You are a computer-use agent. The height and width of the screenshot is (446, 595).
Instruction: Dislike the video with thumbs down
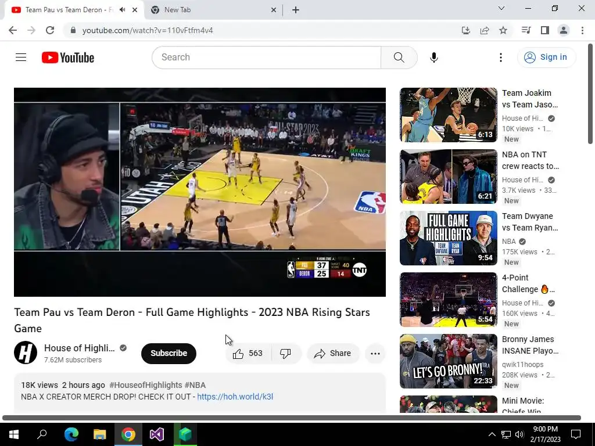[x=285, y=354]
